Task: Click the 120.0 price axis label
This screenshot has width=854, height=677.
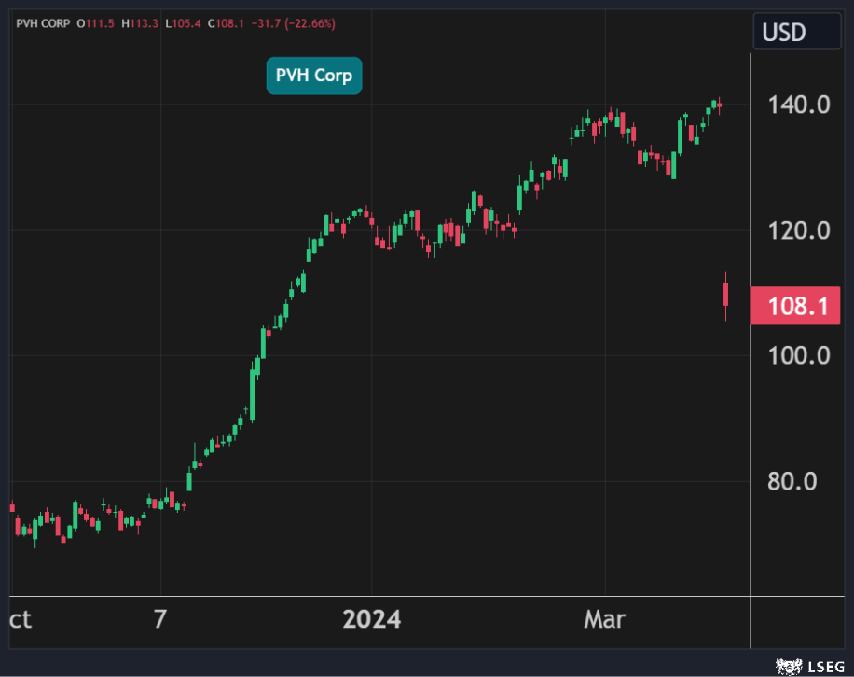Action: [x=798, y=230]
